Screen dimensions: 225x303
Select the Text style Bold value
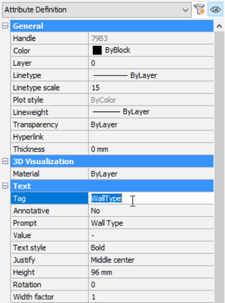(x=151, y=248)
